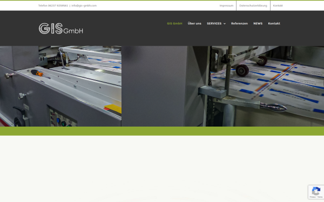Expand the SERVICES dropdown menu
The height and width of the screenshot is (202, 324).
coord(216,24)
